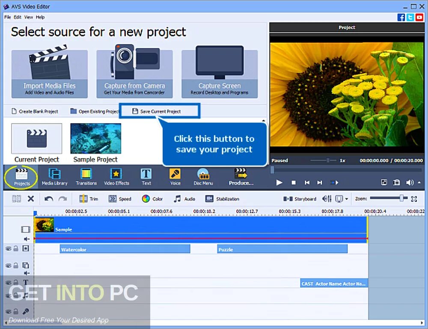Open the Transitions panel
Image resolution: width=428 pixels, height=329 pixels.
point(86,177)
